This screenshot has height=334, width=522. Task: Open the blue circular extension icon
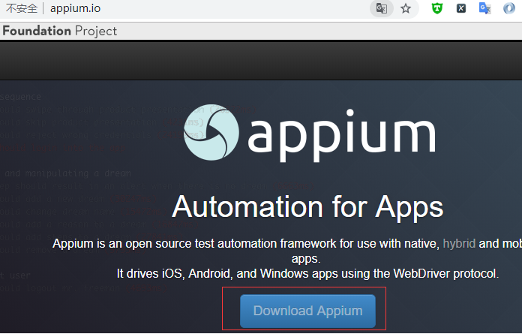(509, 8)
